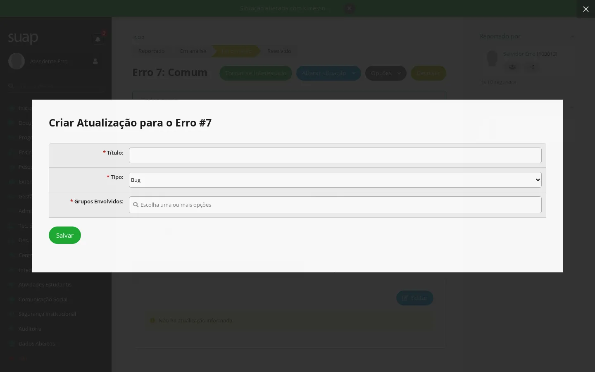Open the notifications bell icon
This screenshot has height=372, width=595.
tap(98, 39)
